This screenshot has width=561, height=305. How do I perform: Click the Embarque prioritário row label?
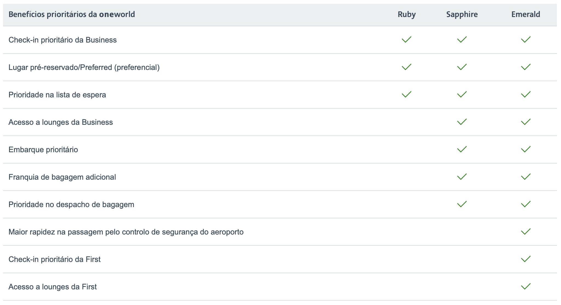click(x=43, y=150)
